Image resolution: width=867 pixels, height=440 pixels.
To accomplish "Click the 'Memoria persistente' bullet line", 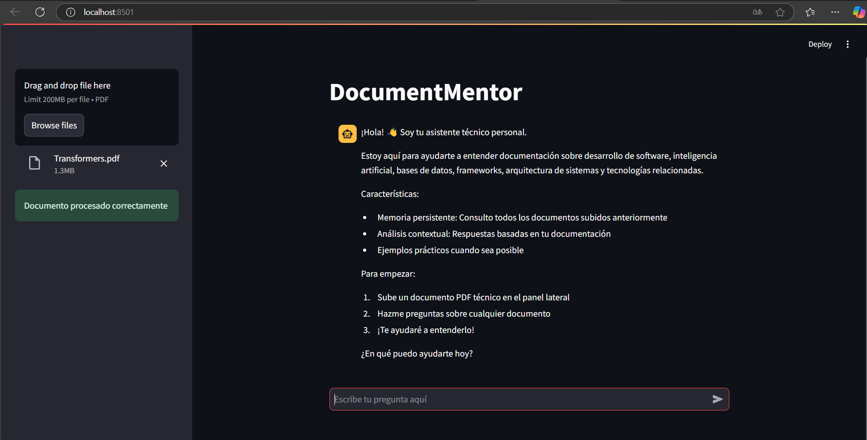I will [522, 217].
